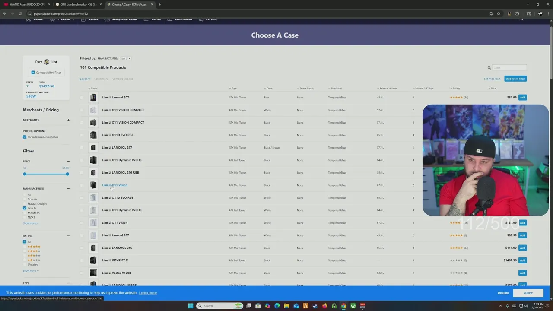Show more manufacturers
The image size is (553, 311).
point(31,223)
